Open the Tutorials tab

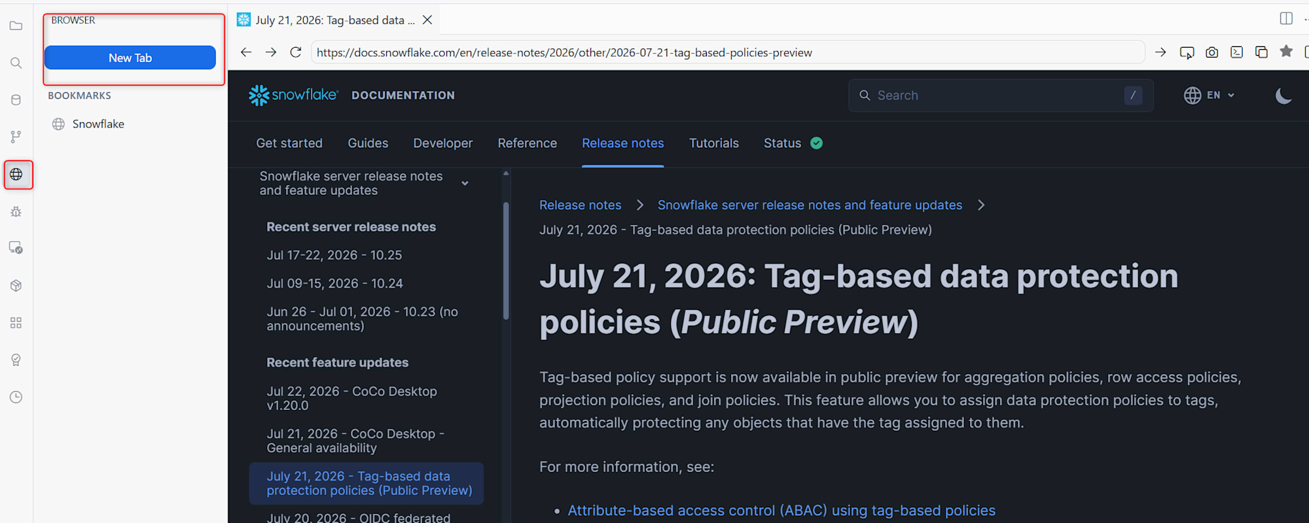(713, 143)
